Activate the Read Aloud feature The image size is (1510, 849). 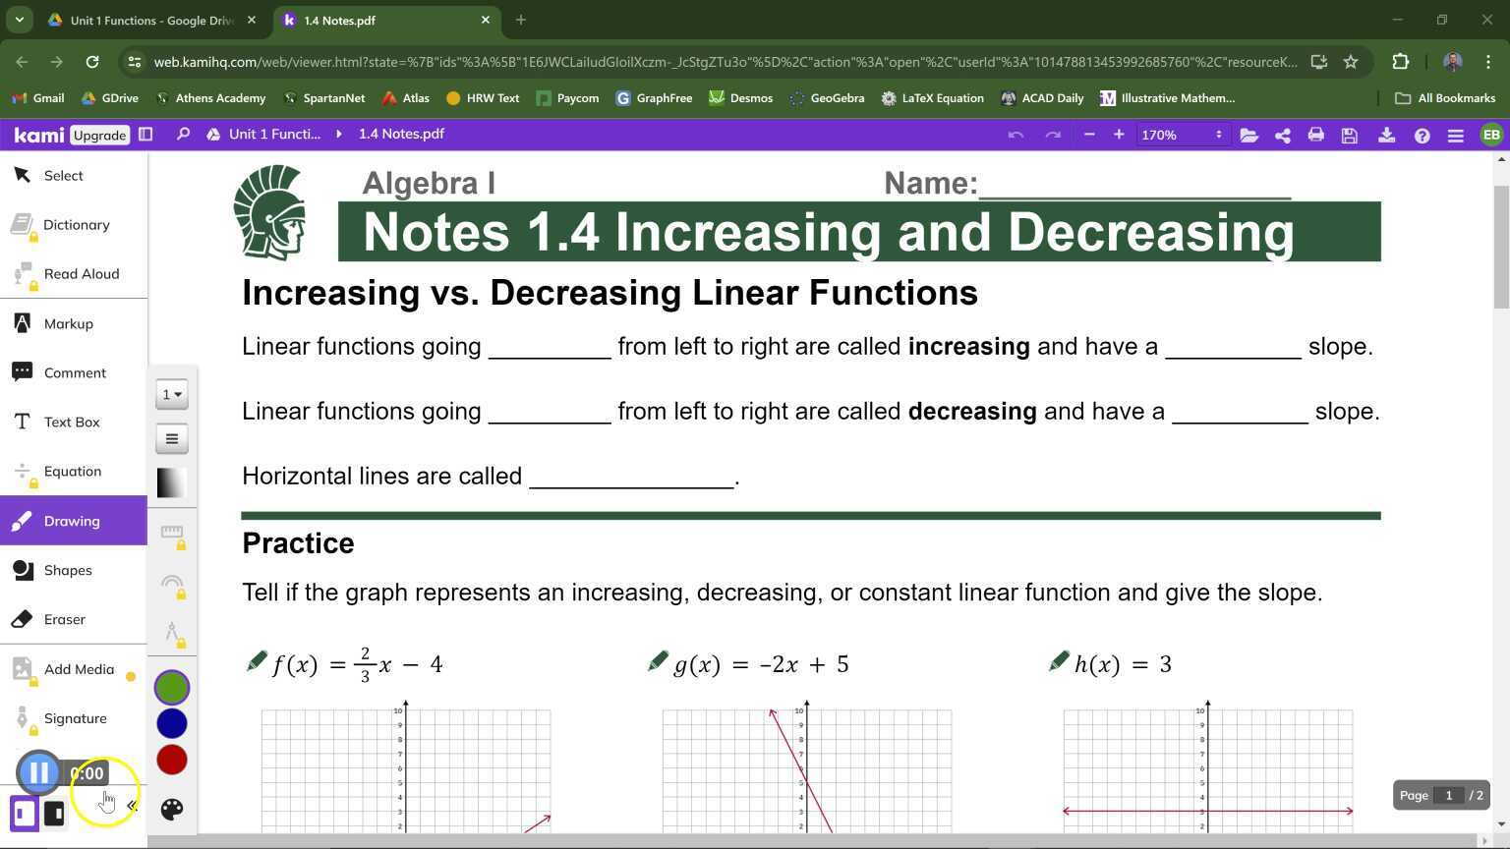click(x=82, y=273)
